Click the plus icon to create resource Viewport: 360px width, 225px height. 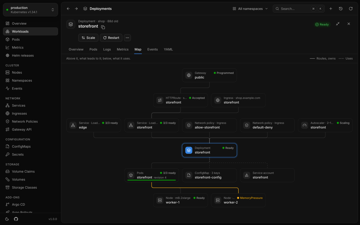click(331, 9)
